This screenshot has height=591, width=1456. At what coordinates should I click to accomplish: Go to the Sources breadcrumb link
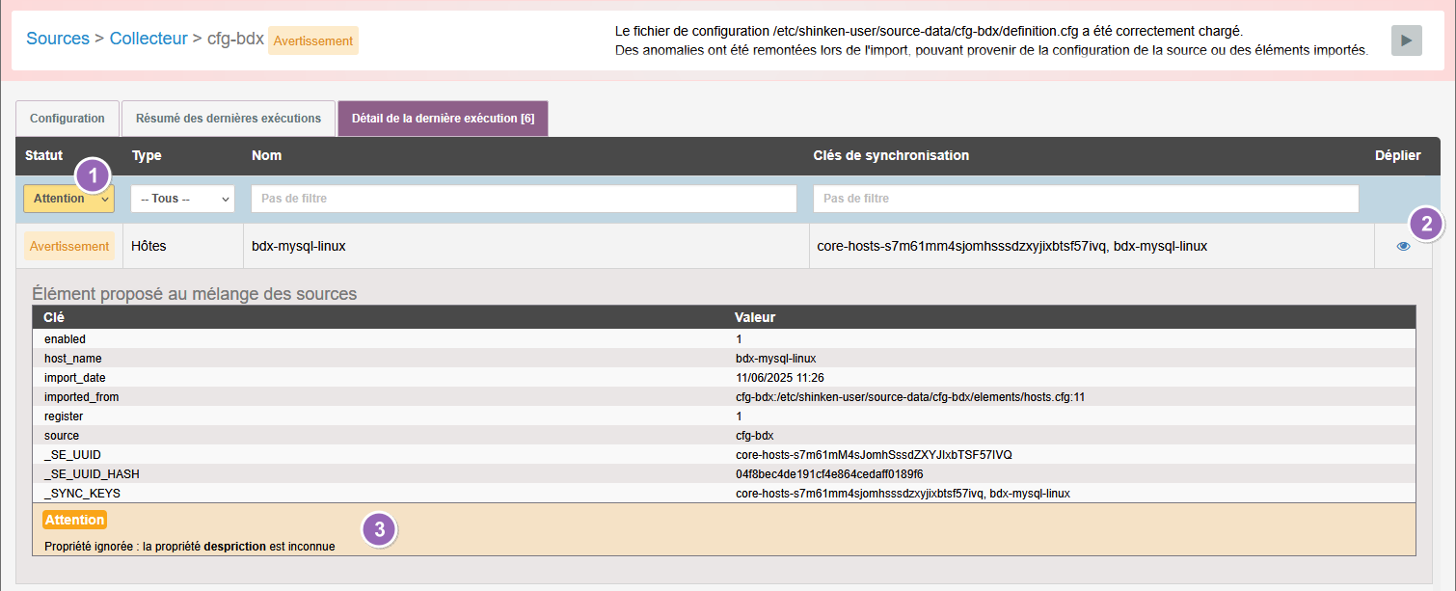point(58,40)
